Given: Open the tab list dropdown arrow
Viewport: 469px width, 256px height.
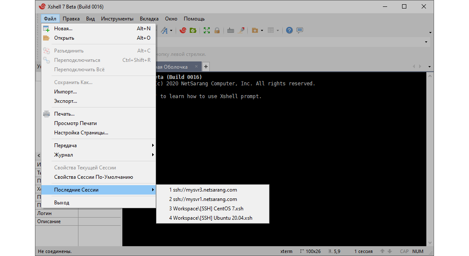Looking at the screenshot, I should (429, 67).
